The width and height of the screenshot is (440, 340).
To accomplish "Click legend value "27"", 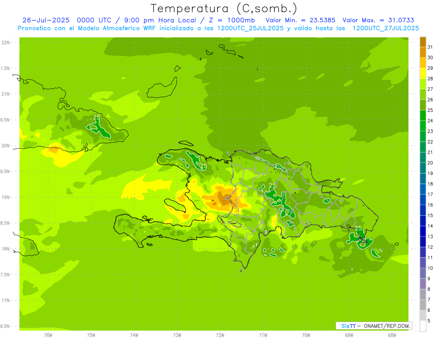I will [x=430, y=89].
